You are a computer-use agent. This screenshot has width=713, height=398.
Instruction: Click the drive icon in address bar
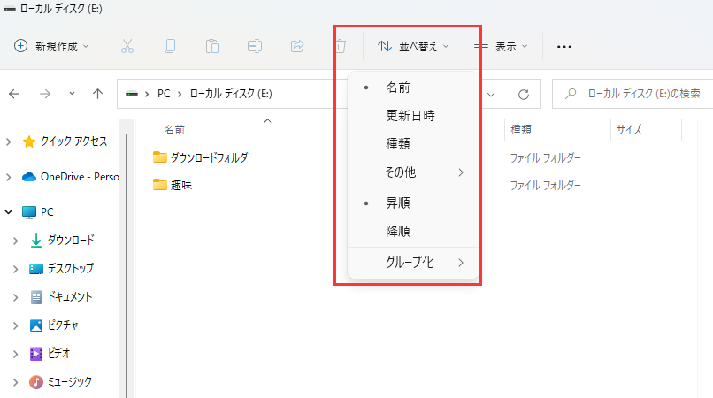[132, 94]
